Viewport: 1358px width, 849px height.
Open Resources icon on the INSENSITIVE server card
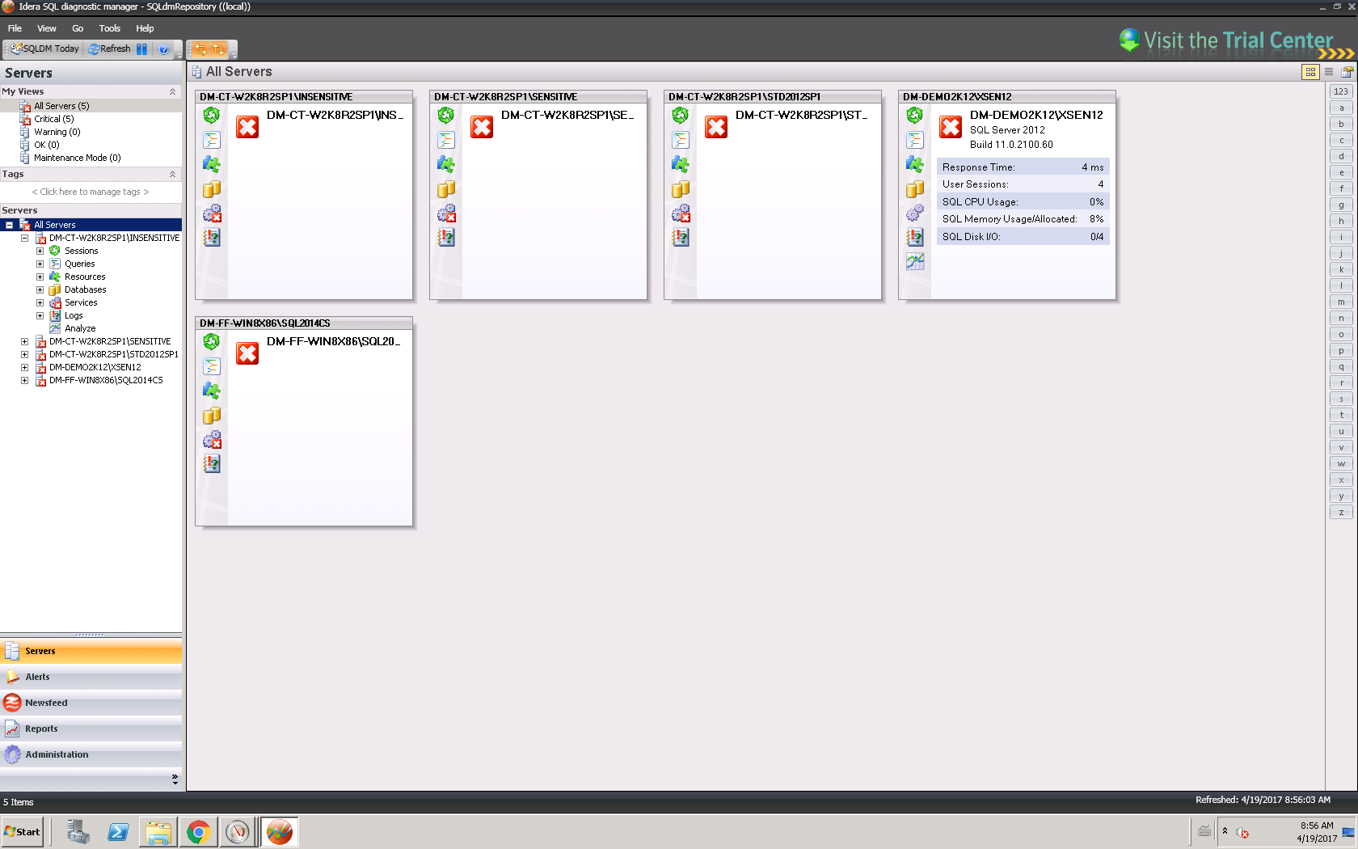(212, 164)
